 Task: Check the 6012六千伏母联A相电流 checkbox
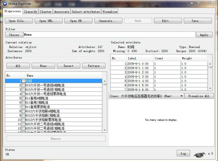click(x=23, y=111)
